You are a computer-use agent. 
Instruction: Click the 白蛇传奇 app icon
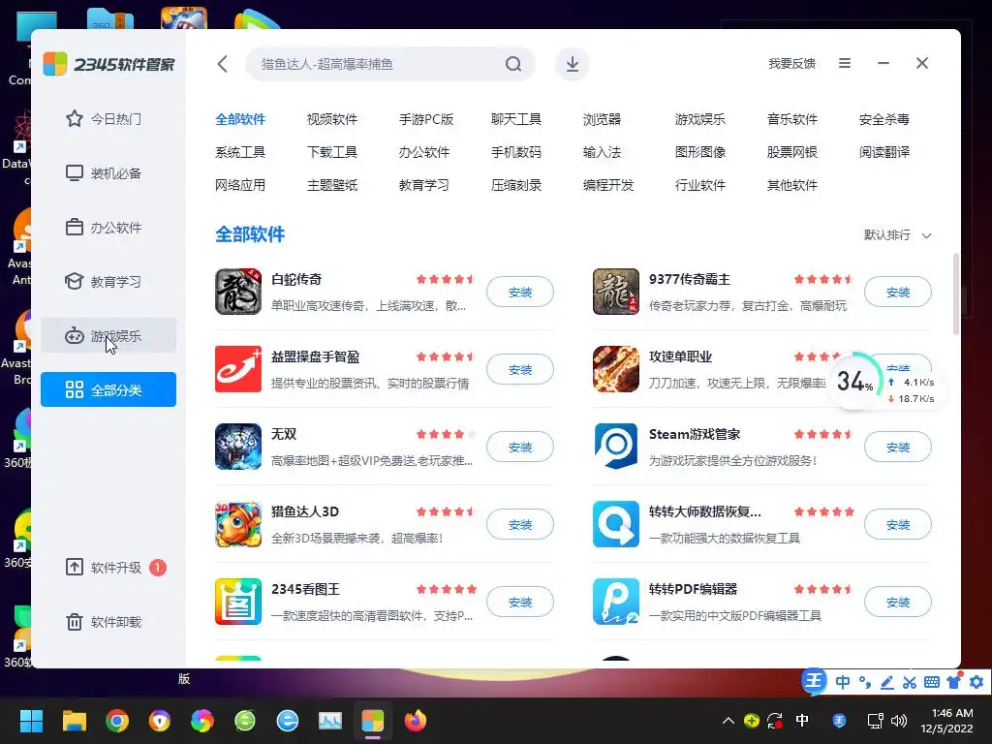click(238, 292)
